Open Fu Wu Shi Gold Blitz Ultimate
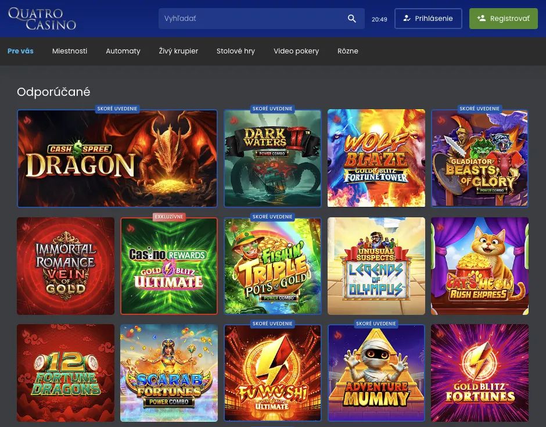546x427 pixels. click(272, 373)
